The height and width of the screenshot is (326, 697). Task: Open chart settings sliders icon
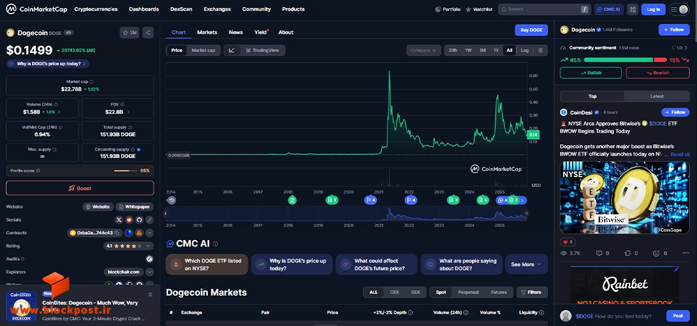(541, 50)
